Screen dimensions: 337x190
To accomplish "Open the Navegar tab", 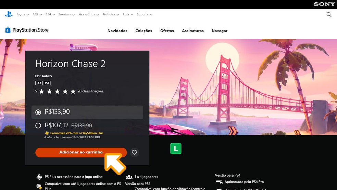I will (x=220, y=31).
